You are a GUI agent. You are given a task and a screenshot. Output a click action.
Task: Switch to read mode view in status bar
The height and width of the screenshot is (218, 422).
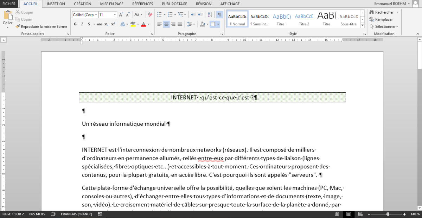[x=337, y=214]
